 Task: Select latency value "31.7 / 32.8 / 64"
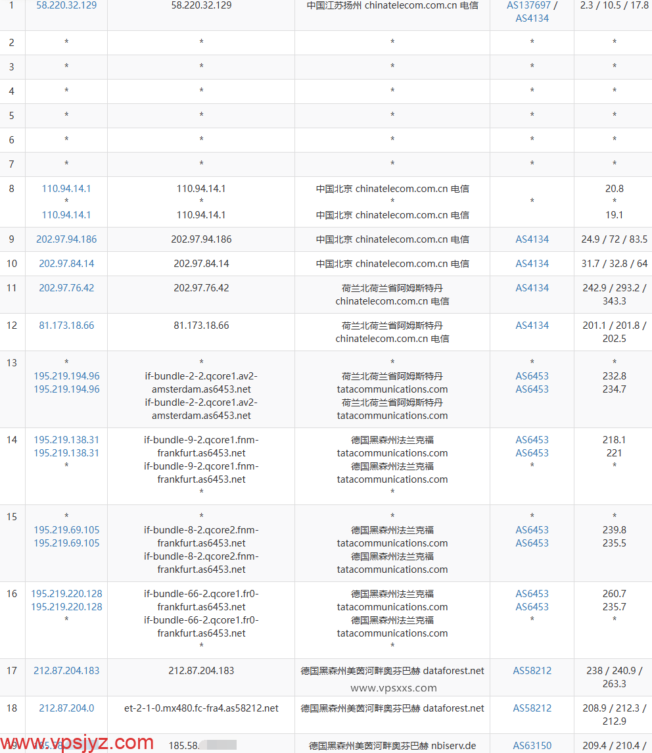[614, 264]
